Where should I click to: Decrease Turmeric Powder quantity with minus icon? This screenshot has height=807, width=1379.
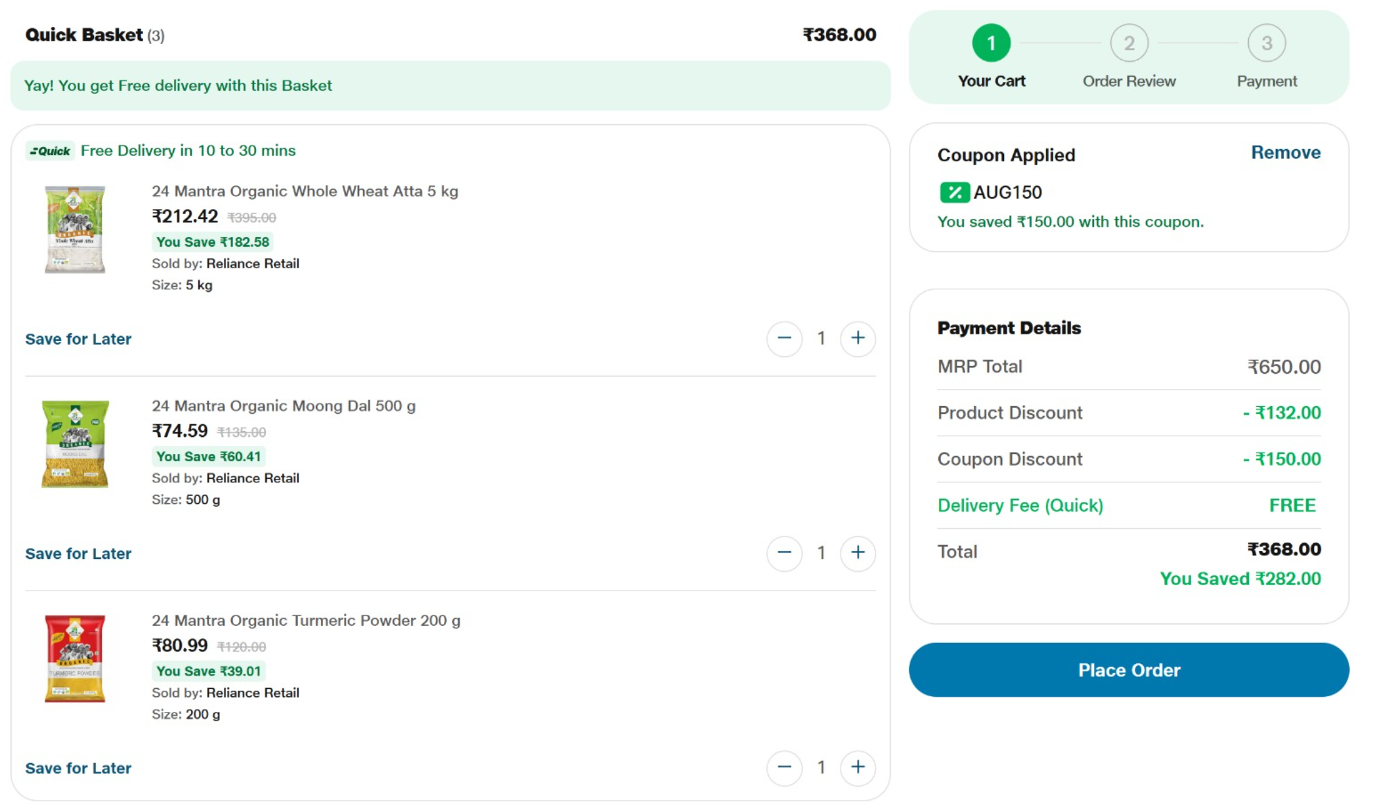click(x=784, y=768)
